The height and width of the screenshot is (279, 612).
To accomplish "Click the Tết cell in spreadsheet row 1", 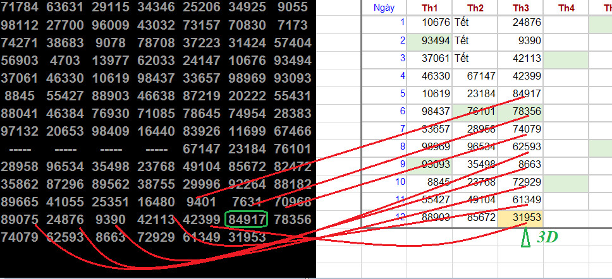I will 475,23.
